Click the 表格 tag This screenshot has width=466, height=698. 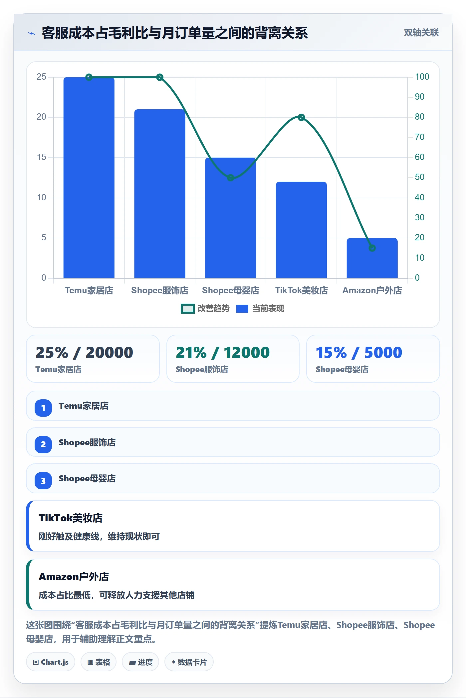99,662
